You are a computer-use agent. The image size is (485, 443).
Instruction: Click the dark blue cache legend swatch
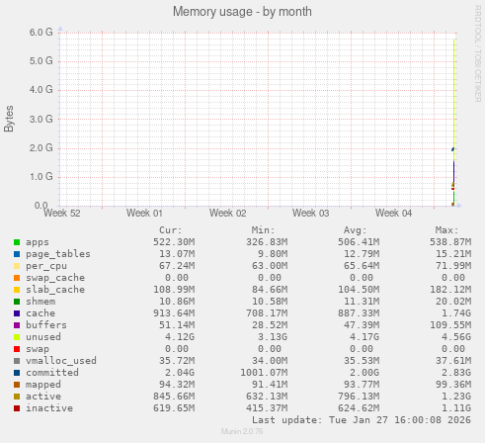(17, 313)
